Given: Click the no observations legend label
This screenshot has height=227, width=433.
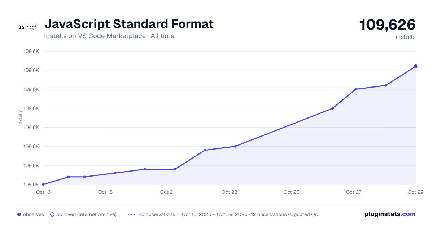Looking at the screenshot, I should [157, 214].
